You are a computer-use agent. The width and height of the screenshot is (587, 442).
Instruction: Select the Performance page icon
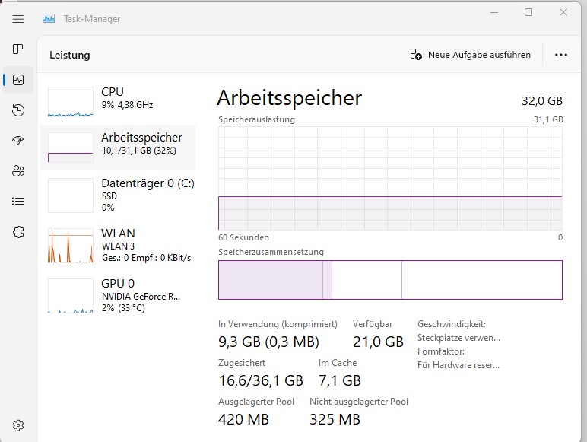pos(18,80)
